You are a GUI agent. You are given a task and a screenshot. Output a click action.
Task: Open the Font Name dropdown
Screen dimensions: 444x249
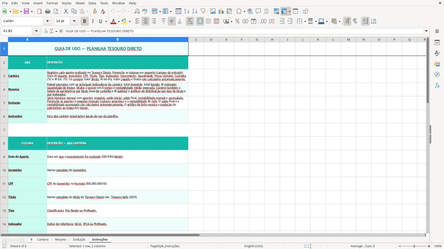tap(47, 21)
